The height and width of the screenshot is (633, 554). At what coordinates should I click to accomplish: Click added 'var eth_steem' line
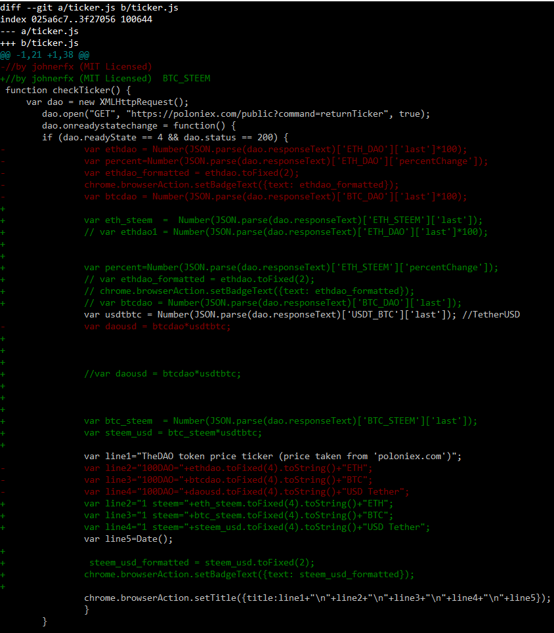point(284,220)
